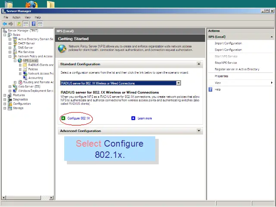Click Properties in Actions pane

pos(221,76)
